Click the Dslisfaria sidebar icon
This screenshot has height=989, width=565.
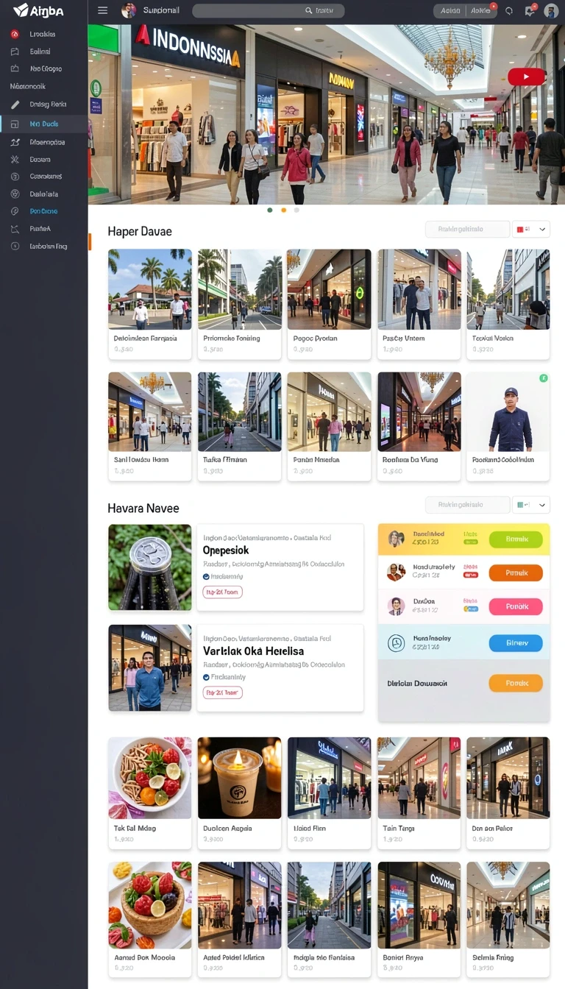pyautogui.click(x=15, y=194)
